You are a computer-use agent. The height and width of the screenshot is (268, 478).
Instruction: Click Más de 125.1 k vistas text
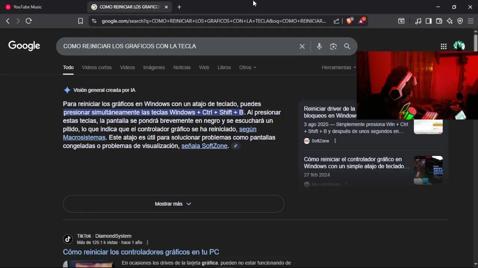point(97,243)
